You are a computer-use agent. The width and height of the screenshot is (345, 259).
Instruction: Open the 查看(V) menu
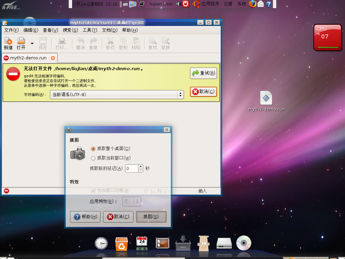pos(51,30)
